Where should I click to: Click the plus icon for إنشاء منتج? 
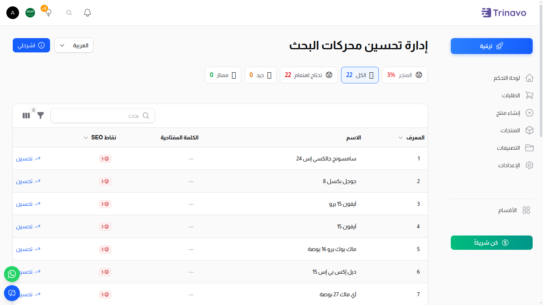(x=529, y=113)
